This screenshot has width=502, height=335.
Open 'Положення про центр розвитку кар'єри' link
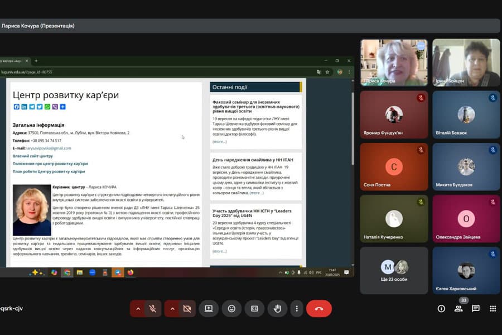[x=50, y=164]
